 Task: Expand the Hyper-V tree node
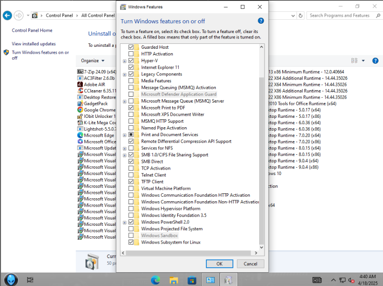click(124, 61)
